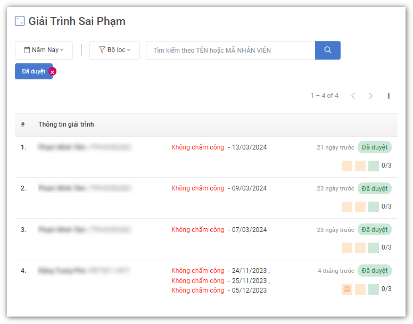This screenshot has height=324, width=413.
Task: Open the three-dot more options menu
Action: click(389, 96)
